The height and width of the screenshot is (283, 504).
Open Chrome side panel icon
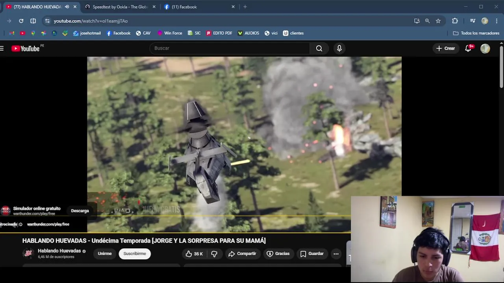(x=33, y=21)
